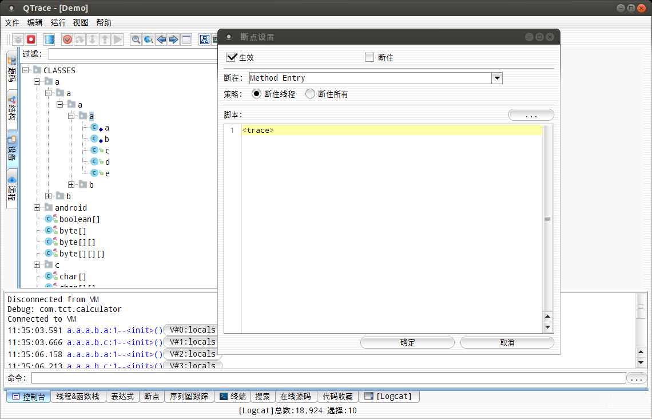Open the 断在 Method Entry dropdown

[x=496, y=78]
